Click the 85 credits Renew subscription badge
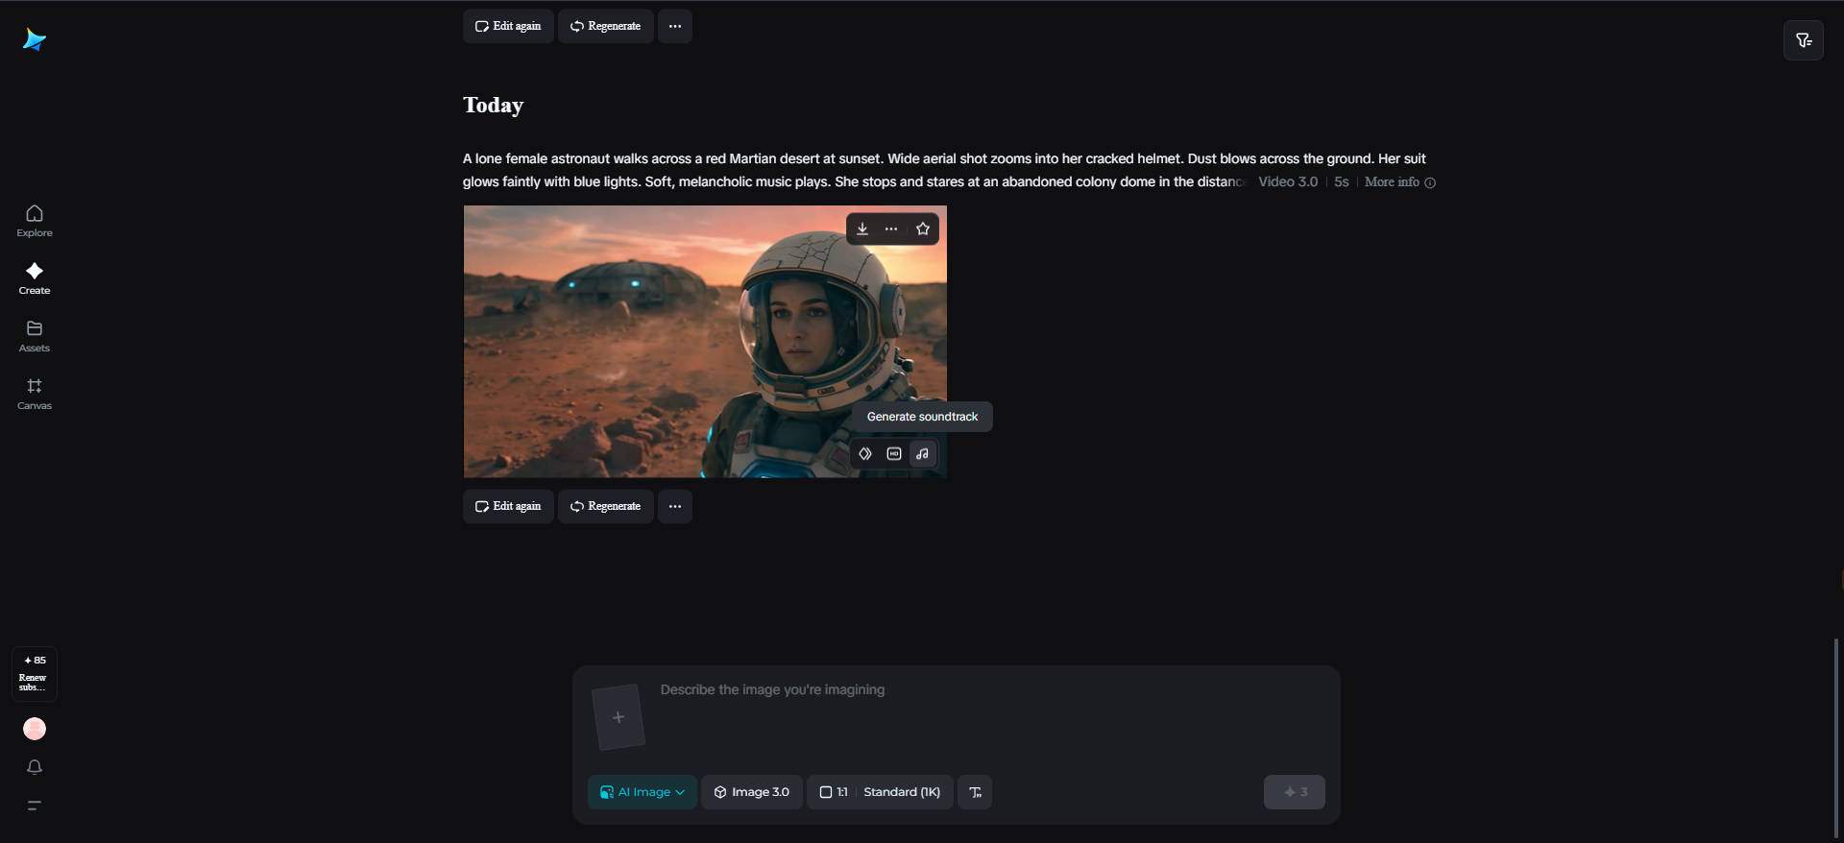1844x843 pixels. pyautogui.click(x=35, y=673)
